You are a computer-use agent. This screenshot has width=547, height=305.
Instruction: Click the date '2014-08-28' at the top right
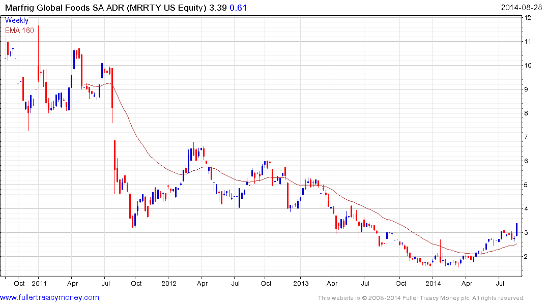pos(521,8)
